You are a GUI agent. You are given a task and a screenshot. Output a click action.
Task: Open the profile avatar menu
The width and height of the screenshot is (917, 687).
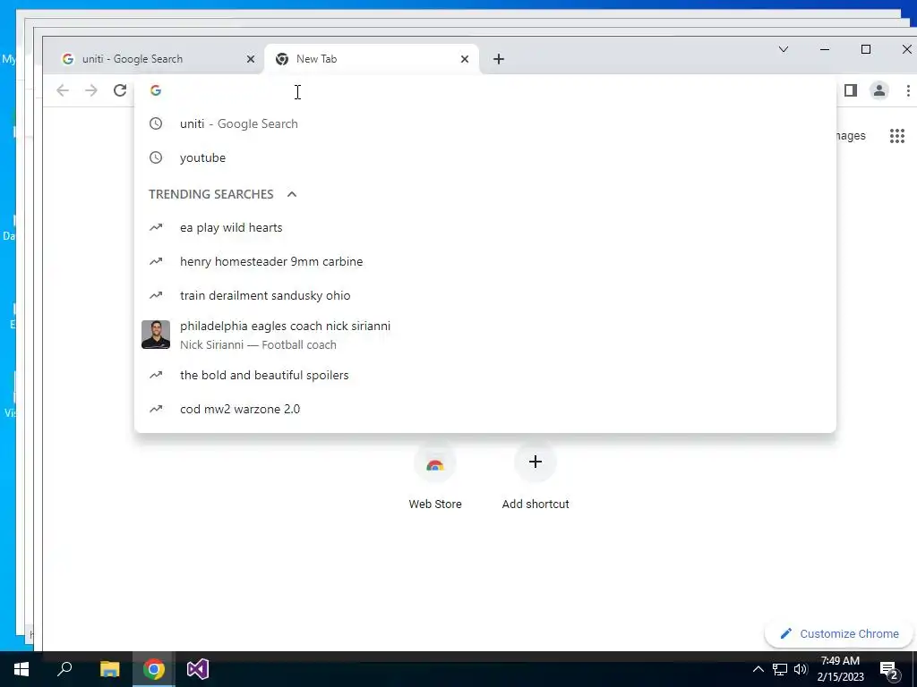[878, 90]
